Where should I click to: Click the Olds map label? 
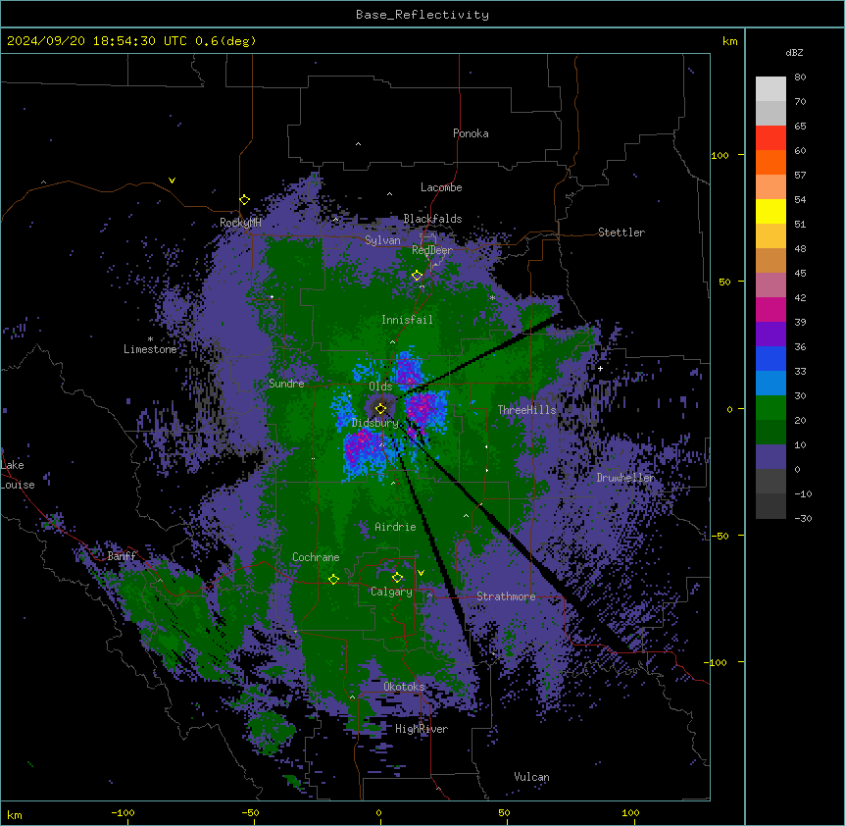380,387
